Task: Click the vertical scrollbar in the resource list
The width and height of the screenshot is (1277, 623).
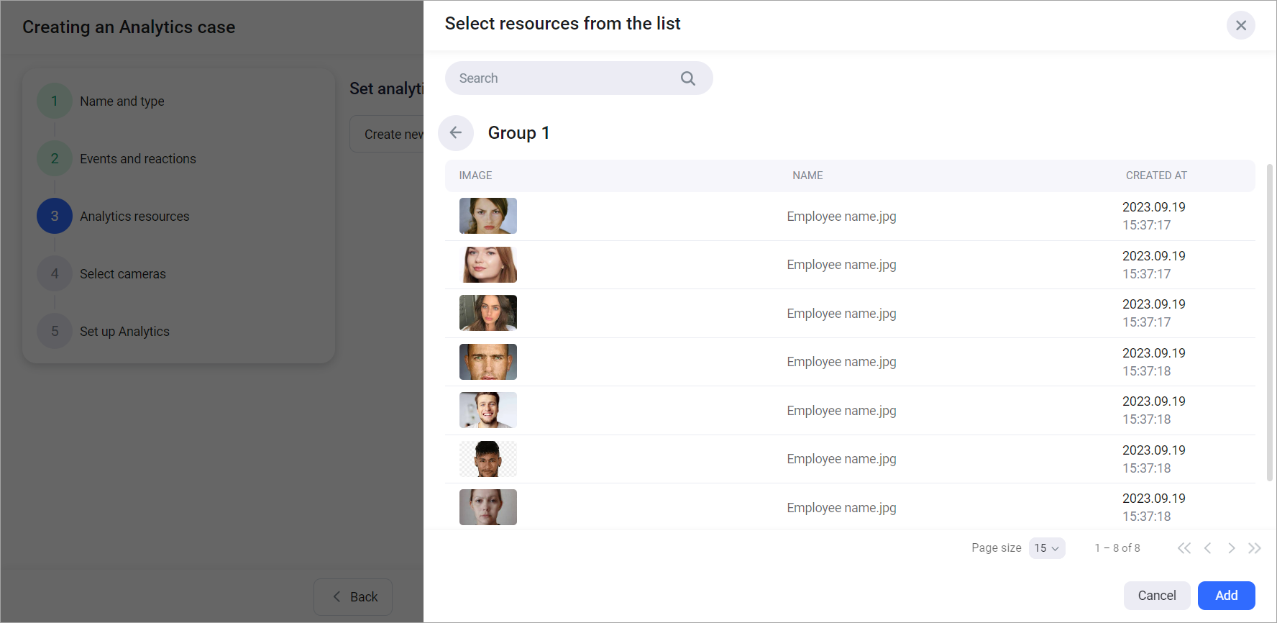Action: pos(1269,322)
